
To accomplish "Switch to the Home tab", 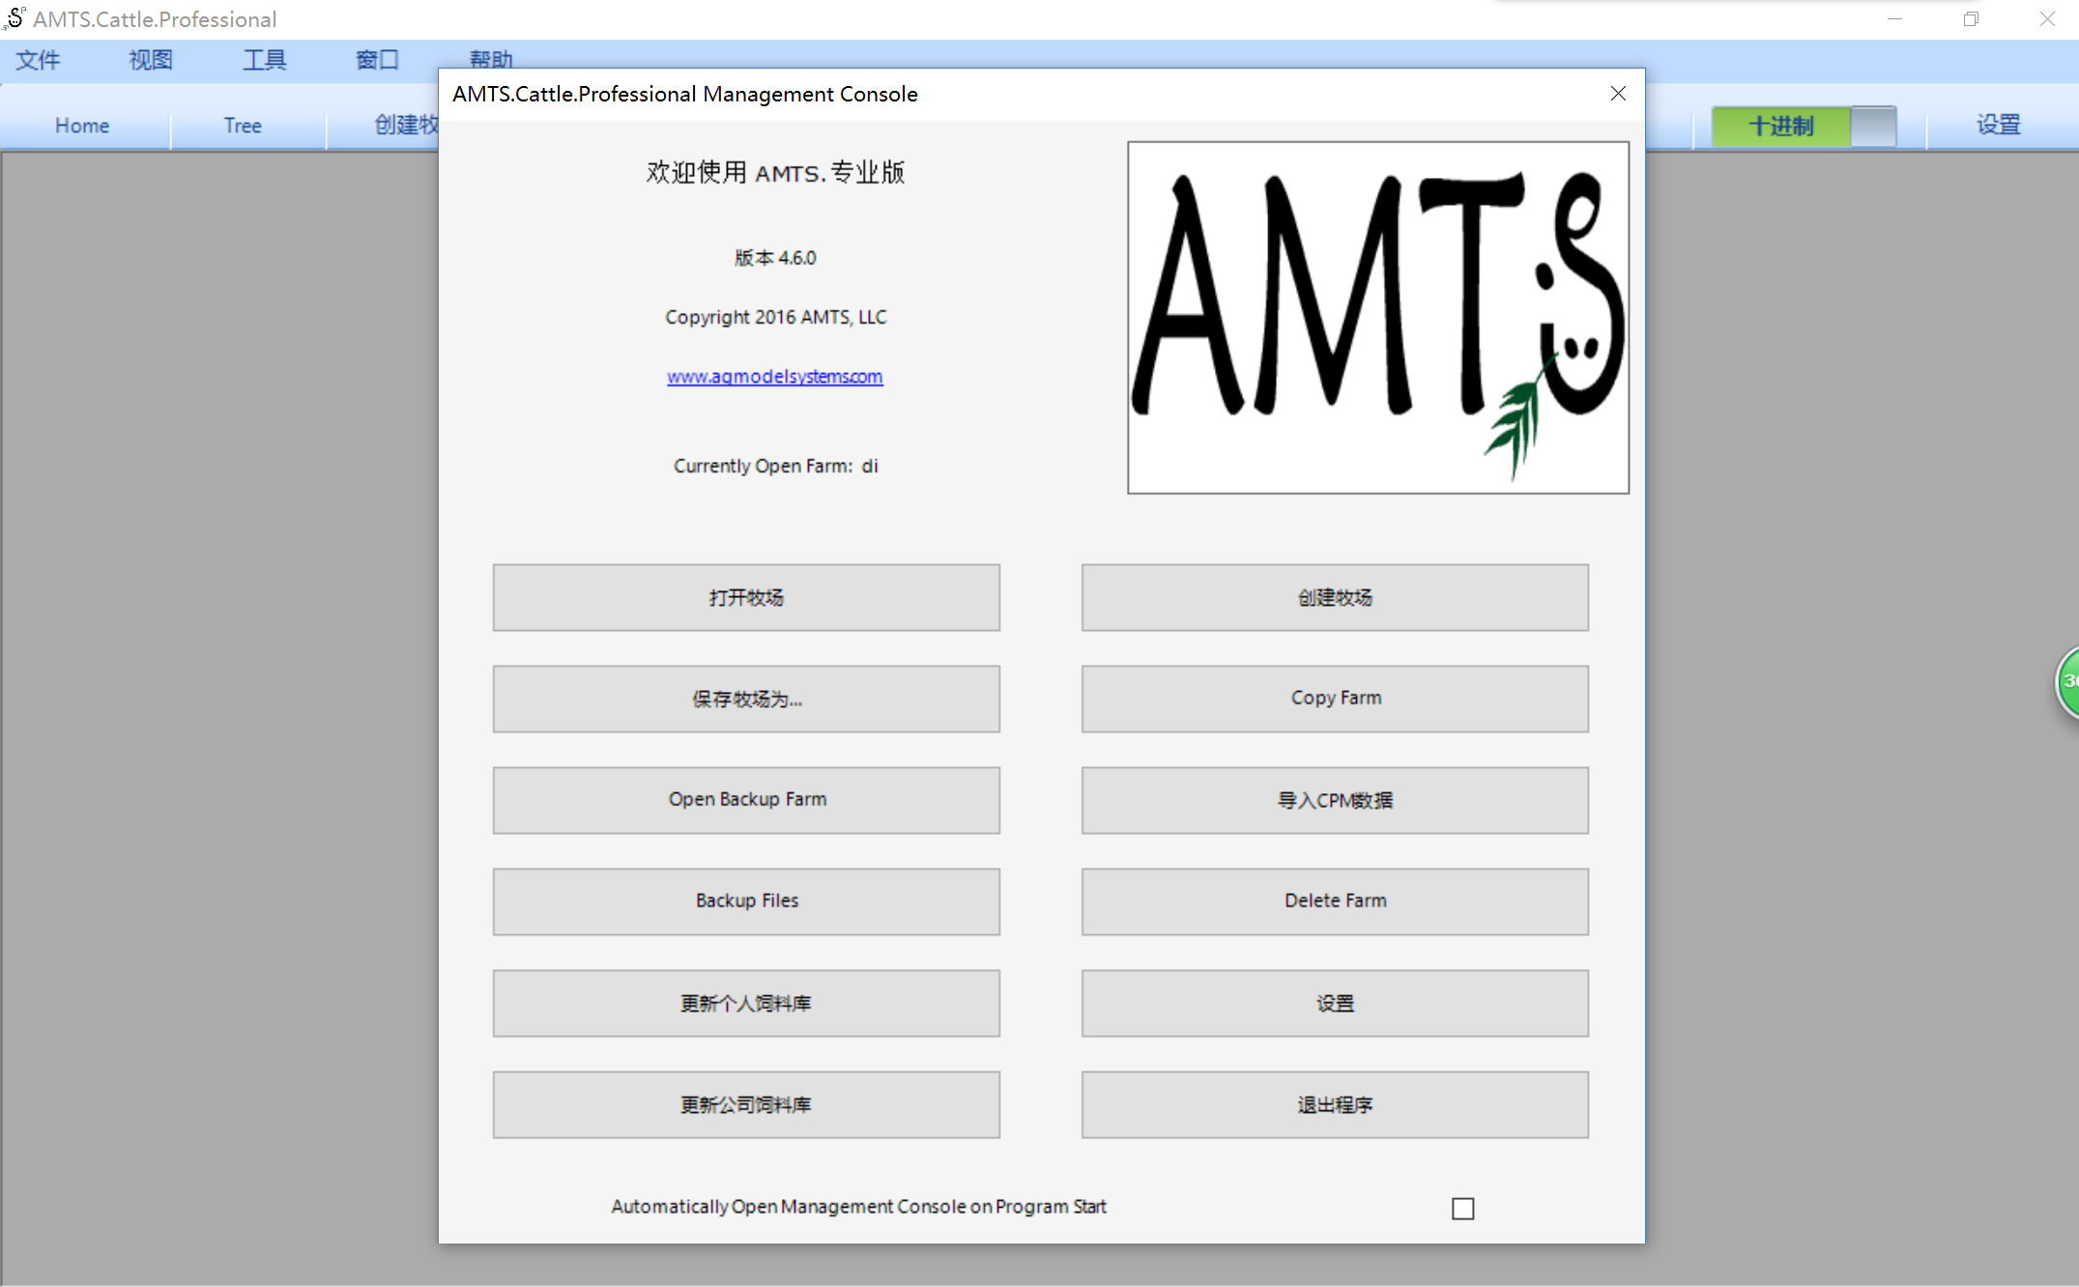I will [82, 126].
